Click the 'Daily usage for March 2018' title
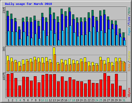132x103 pixels. pyautogui.click(x=28, y=4)
